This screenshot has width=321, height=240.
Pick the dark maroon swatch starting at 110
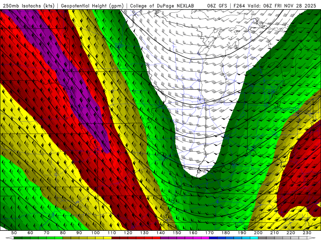click(x=116, y=238)
